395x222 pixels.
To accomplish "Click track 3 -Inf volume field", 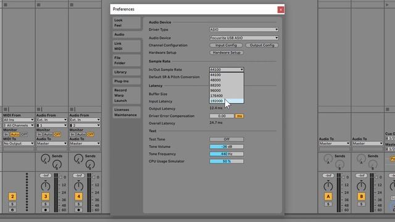I will 45,175.
